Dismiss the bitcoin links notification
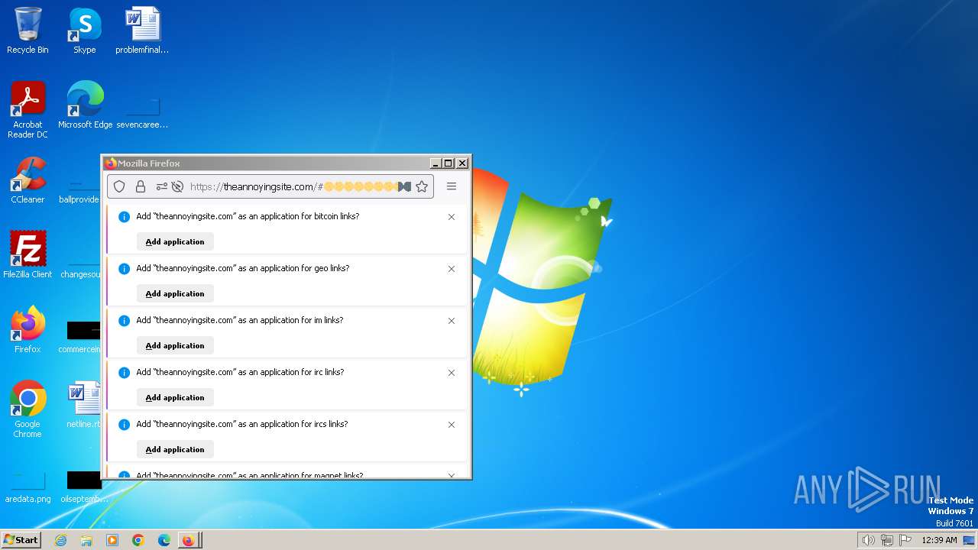The height and width of the screenshot is (550, 978). point(452,217)
